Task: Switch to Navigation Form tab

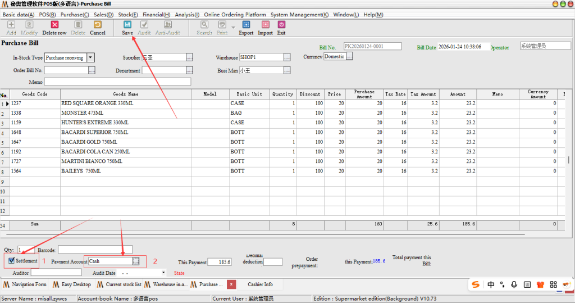Action: (26, 284)
